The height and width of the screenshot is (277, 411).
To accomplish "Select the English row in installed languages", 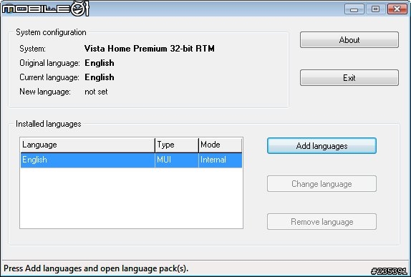I will tap(131, 160).
